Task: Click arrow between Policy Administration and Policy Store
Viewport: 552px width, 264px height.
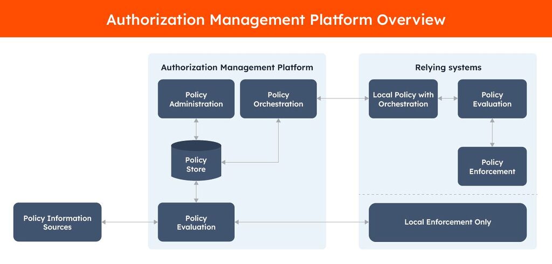Action: pos(196,129)
